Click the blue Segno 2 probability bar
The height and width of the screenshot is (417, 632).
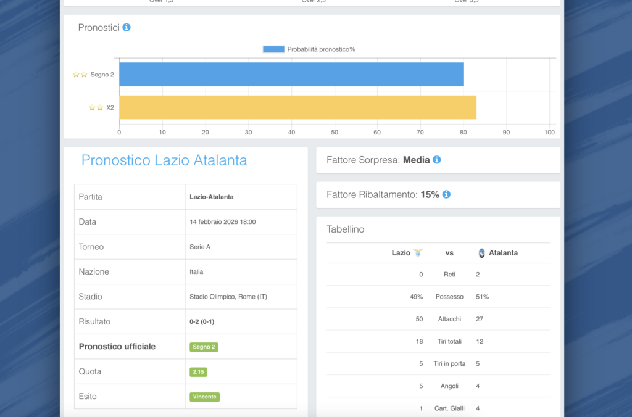click(291, 74)
